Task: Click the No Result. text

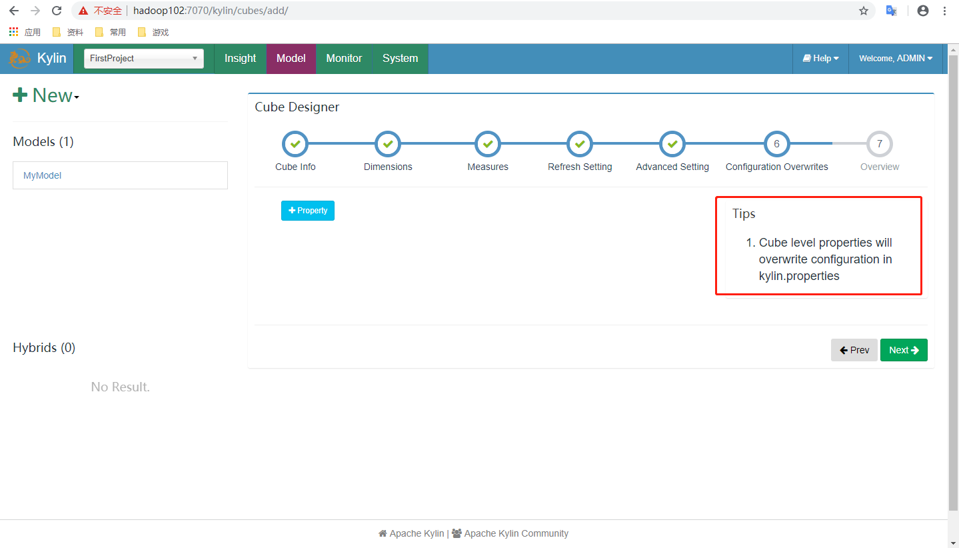Action: click(x=121, y=387)
